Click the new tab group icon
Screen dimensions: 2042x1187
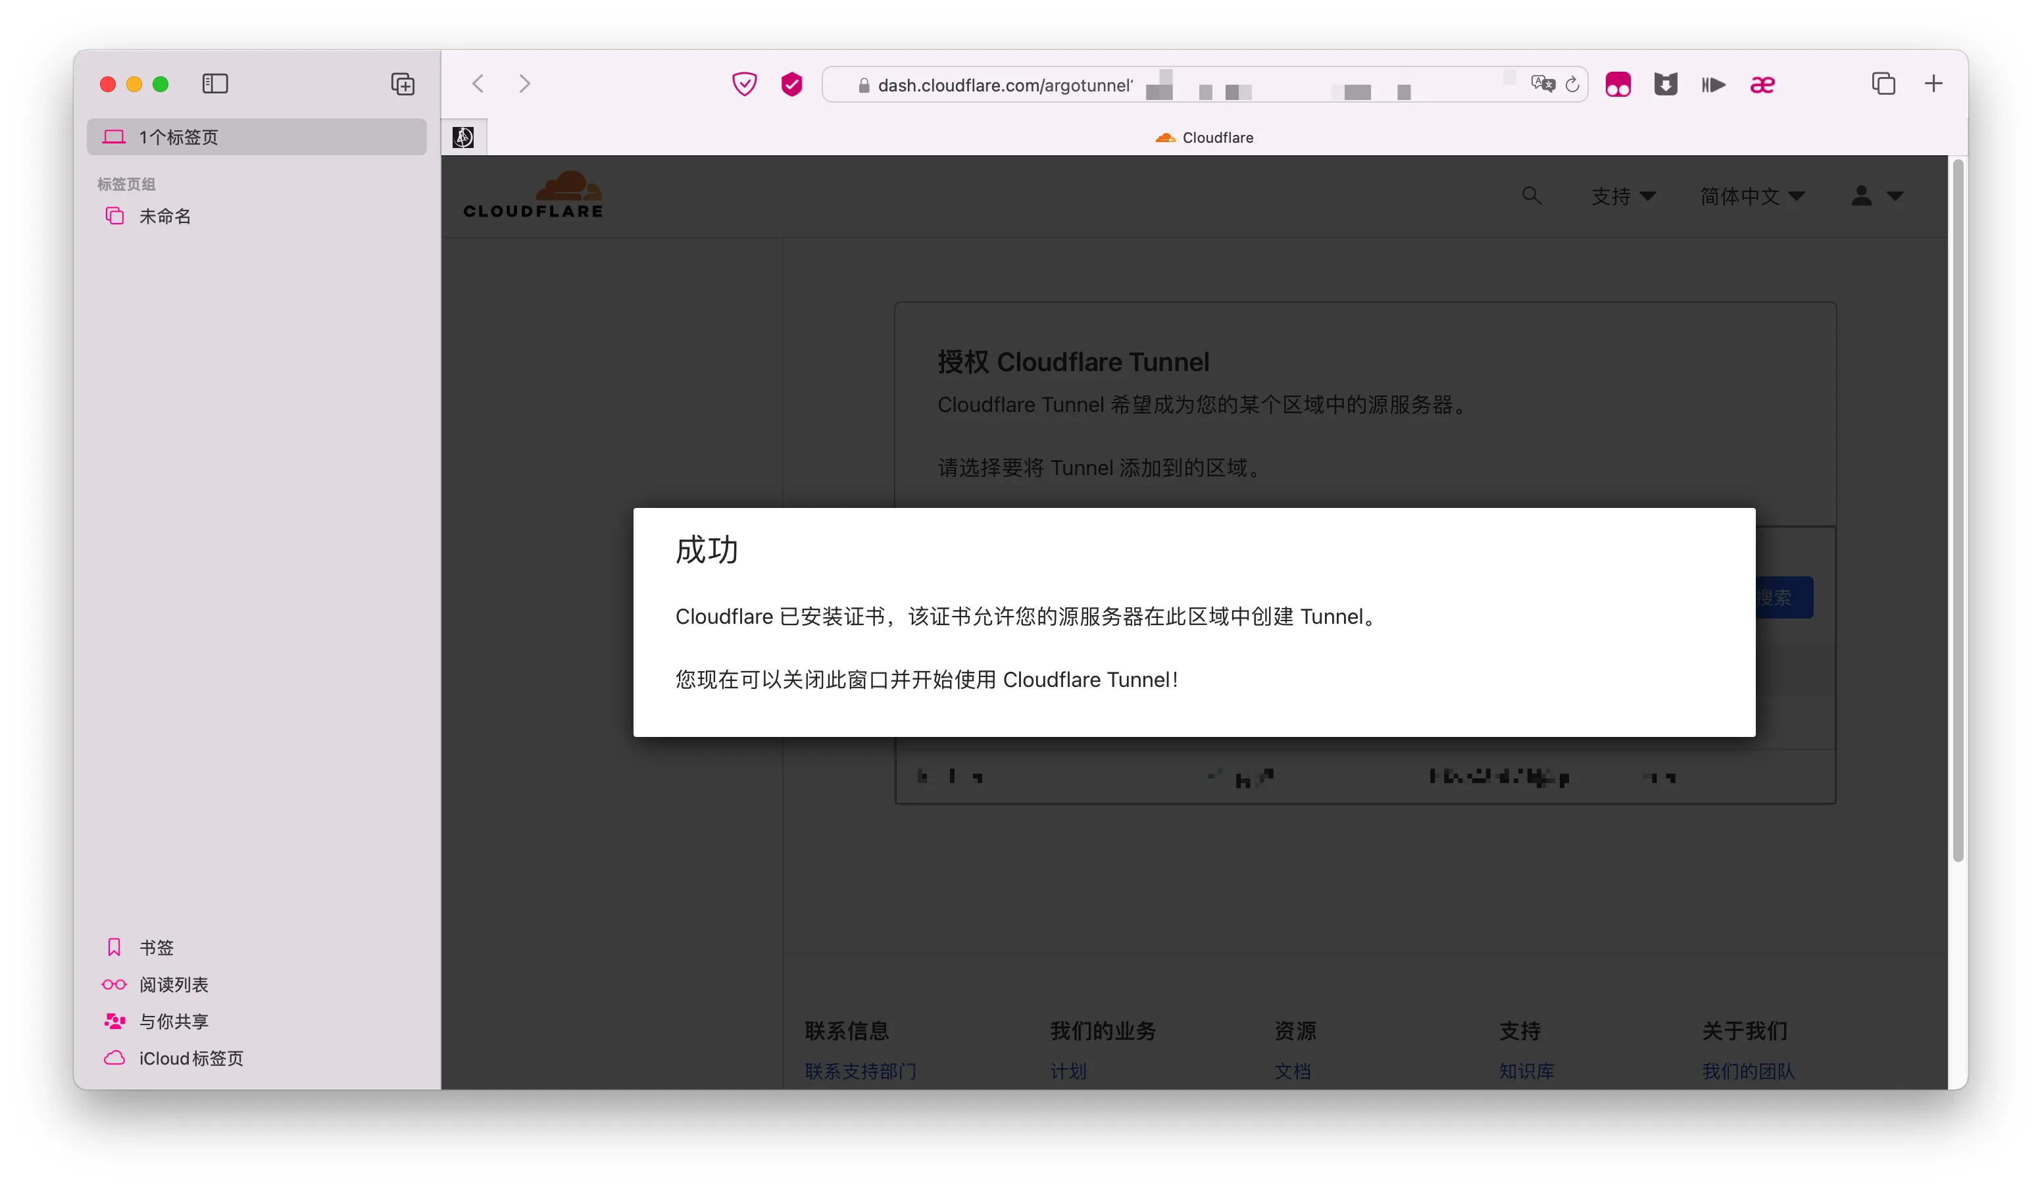403,84
